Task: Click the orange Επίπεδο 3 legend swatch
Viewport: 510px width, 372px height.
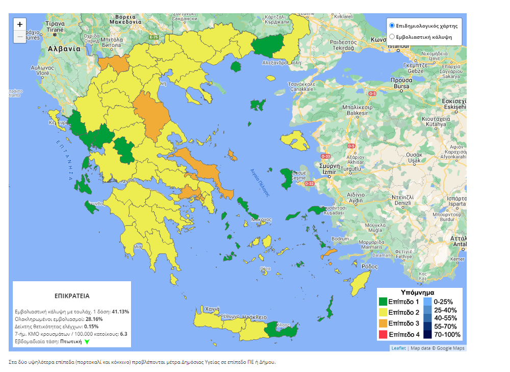Action: [382, 324]
